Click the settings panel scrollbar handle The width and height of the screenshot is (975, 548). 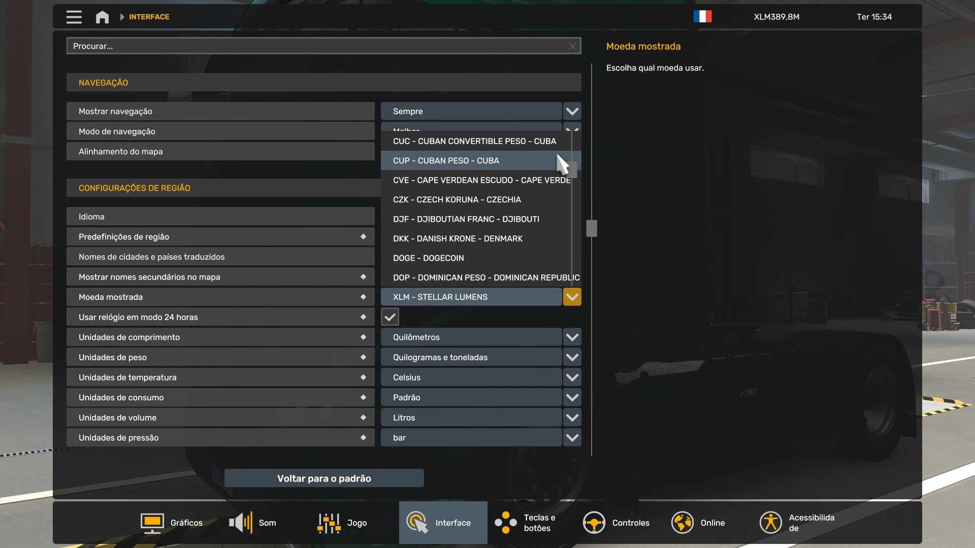[592, 228]
